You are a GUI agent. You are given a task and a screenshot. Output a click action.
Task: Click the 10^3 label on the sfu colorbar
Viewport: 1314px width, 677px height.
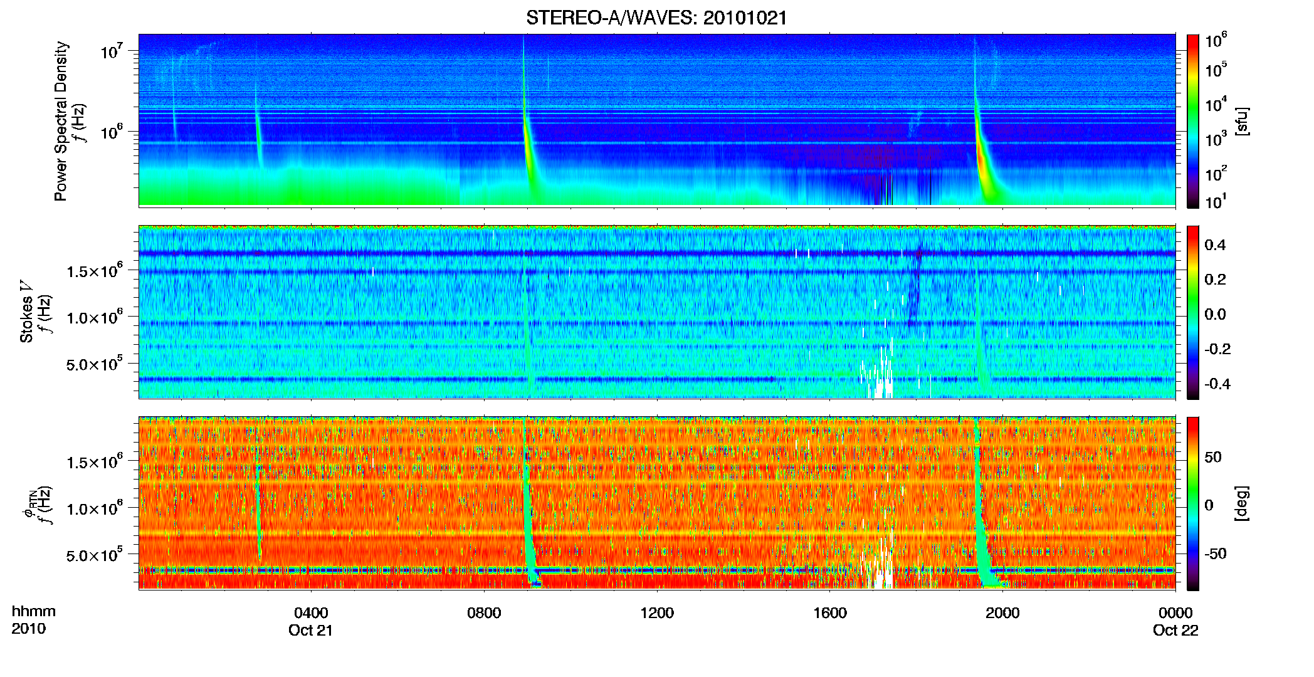tap(1216, 139)
